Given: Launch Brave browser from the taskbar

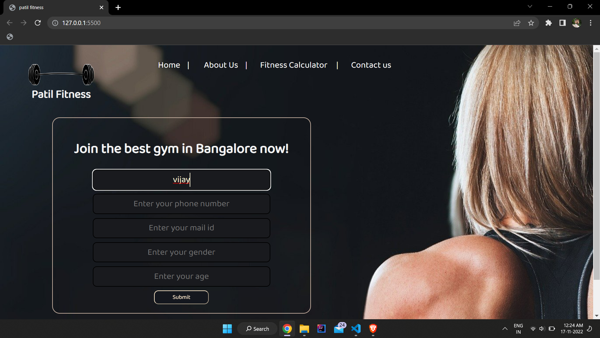Looking at the screenshot, I should (372, 329).
